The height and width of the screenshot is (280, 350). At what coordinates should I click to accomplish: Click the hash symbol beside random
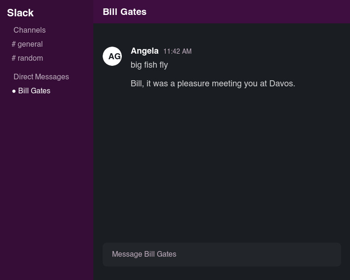click(x=14, y=58)
